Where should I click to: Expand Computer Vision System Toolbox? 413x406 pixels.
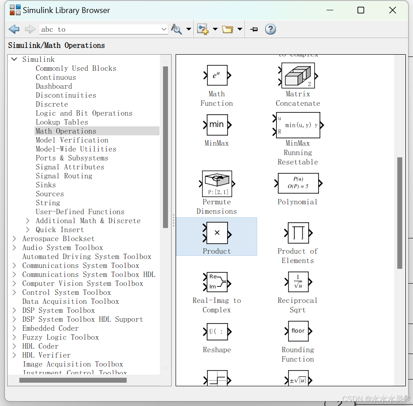pyautogui.click(x=14, y=283)
